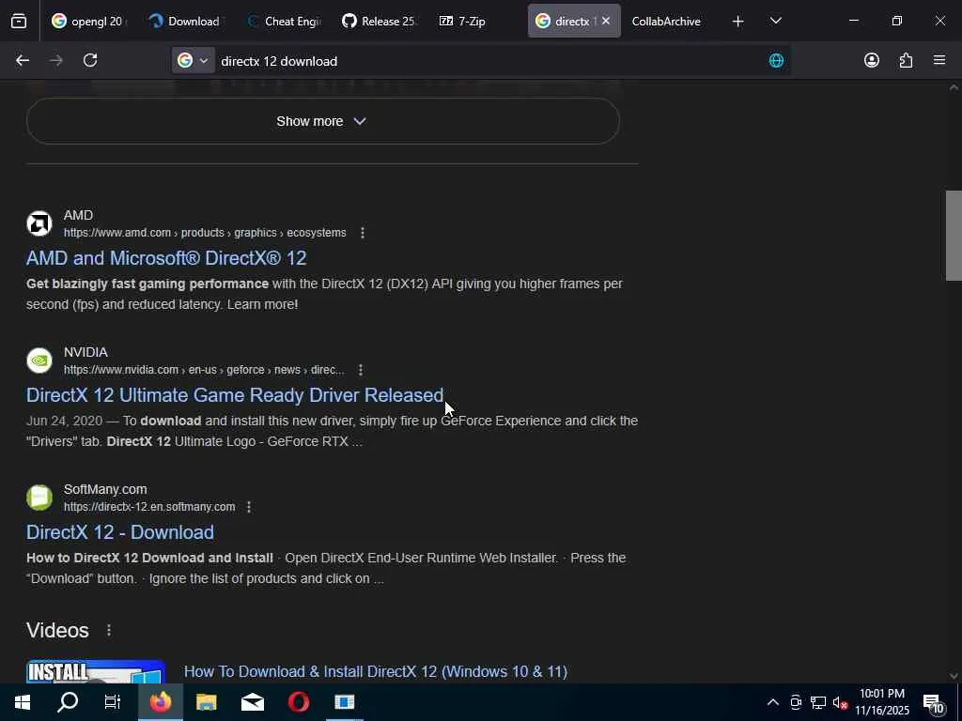The height and width of the screenshot is (721, 962).
Task: Switch to the Release 25 GitHub tab
Action: tap(380, 22)
